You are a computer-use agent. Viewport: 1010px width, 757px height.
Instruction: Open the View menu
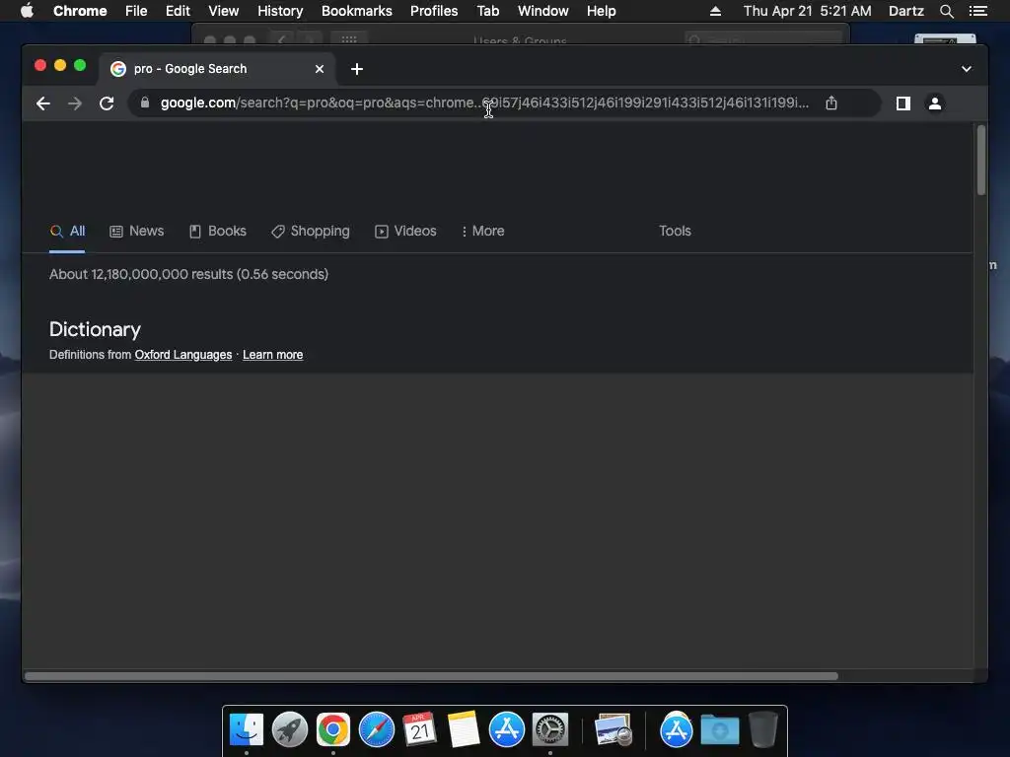[224, 11]
